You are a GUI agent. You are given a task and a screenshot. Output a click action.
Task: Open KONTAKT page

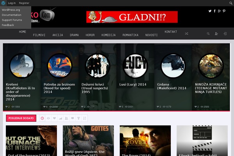point(171,32)
